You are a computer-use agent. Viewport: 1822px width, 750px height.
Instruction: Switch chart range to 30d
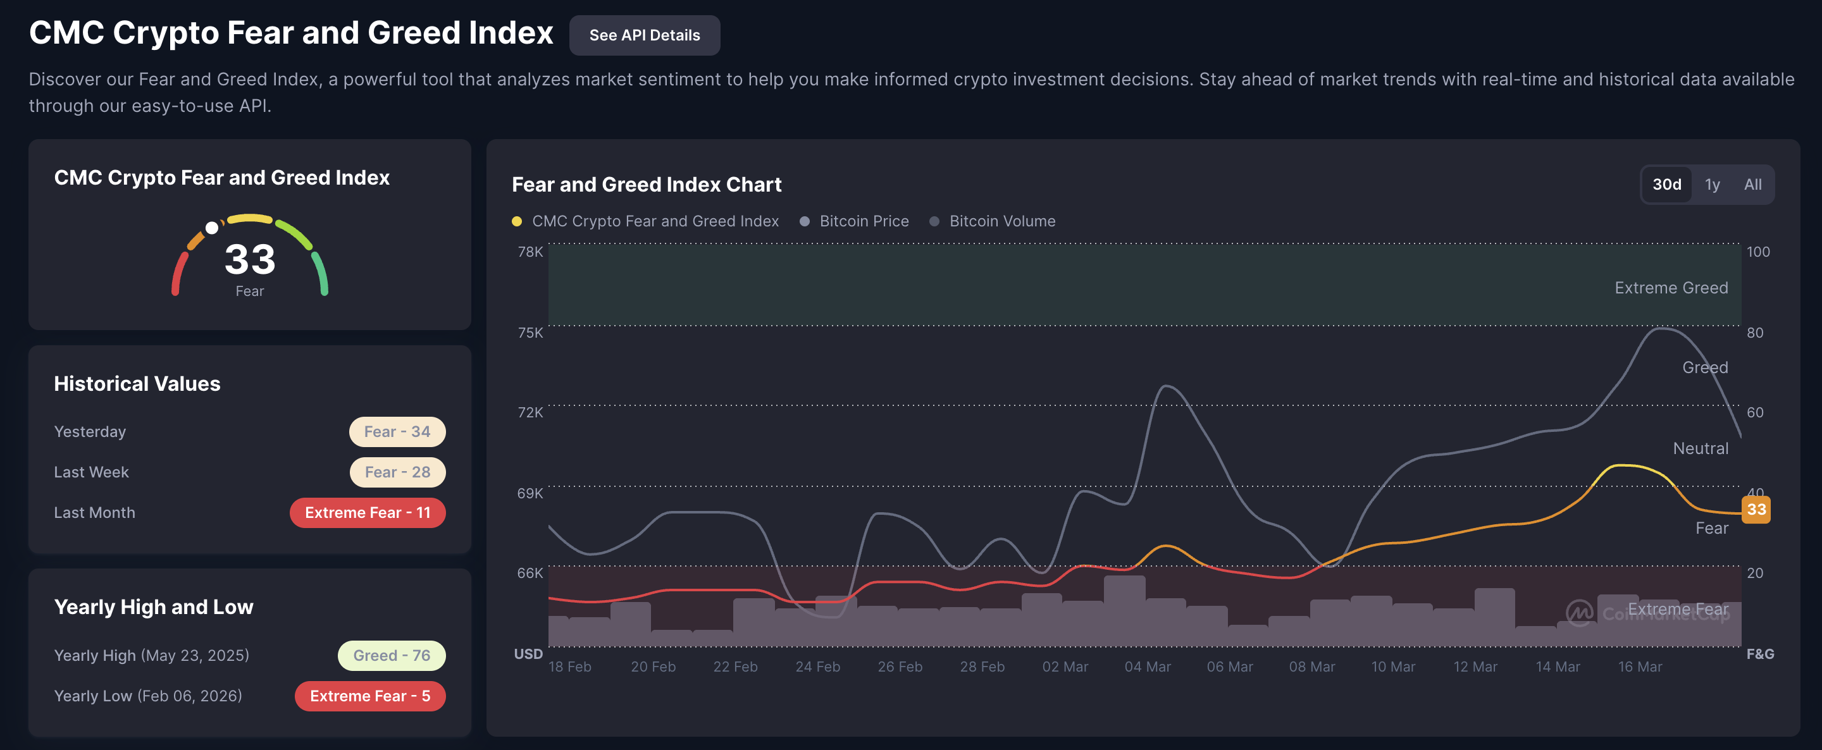1666,185
